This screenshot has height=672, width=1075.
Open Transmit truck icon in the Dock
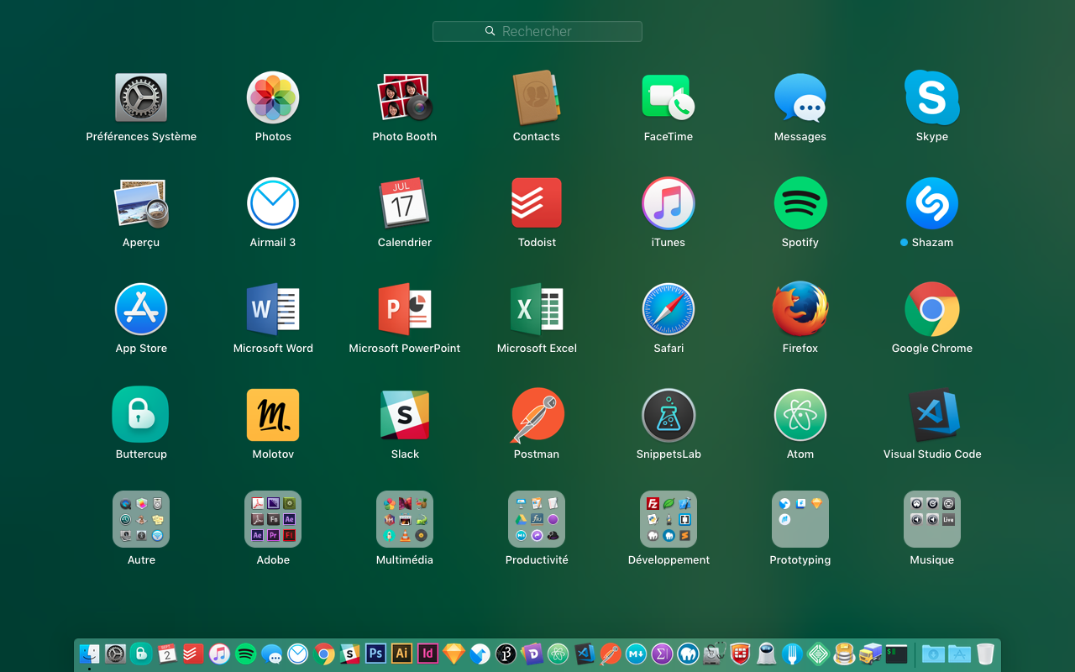[x=870, y=654]
